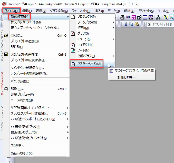The image size is (174, 163).
Task: Click the printer icon in the toolbar
Action: (x=122, y=17)
